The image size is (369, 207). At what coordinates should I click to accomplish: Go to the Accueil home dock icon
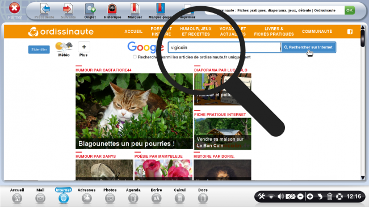17,198
